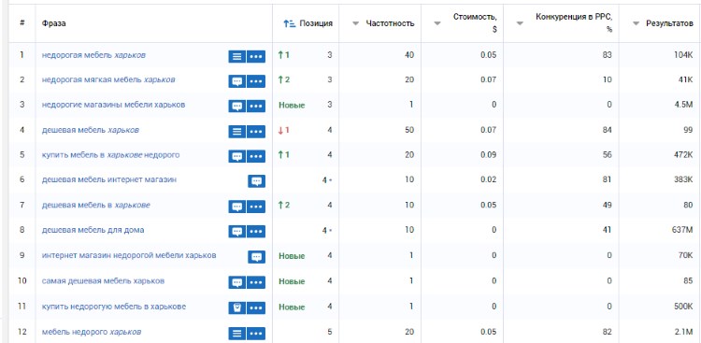Click chat icon for 'дешевая мебель для дома'
This screenshot has width=701, height=343.
pyautogui.click(x=237, y=232)
